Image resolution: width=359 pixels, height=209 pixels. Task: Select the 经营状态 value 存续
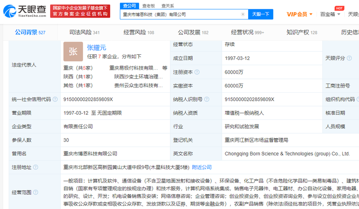[230, 45]
